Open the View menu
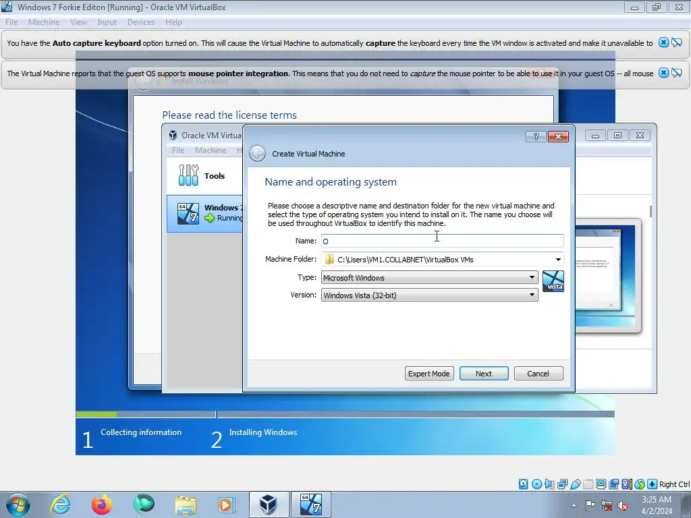The height and width of the screenshot is (518, 691). pos(78,22)
